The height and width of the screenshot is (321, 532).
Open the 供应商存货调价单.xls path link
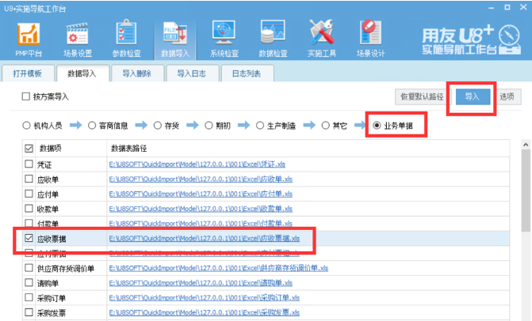pyautogui.click(x=219, y=268)
